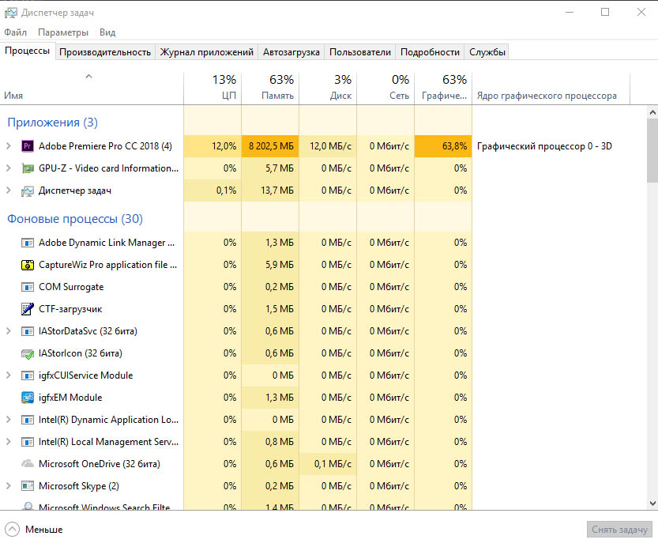Image resolution: width=658 pixels, height=547 pixels.
Task: Click the 5,9 МБ CaptureWiz memory cell
Action: pos(270,265)
